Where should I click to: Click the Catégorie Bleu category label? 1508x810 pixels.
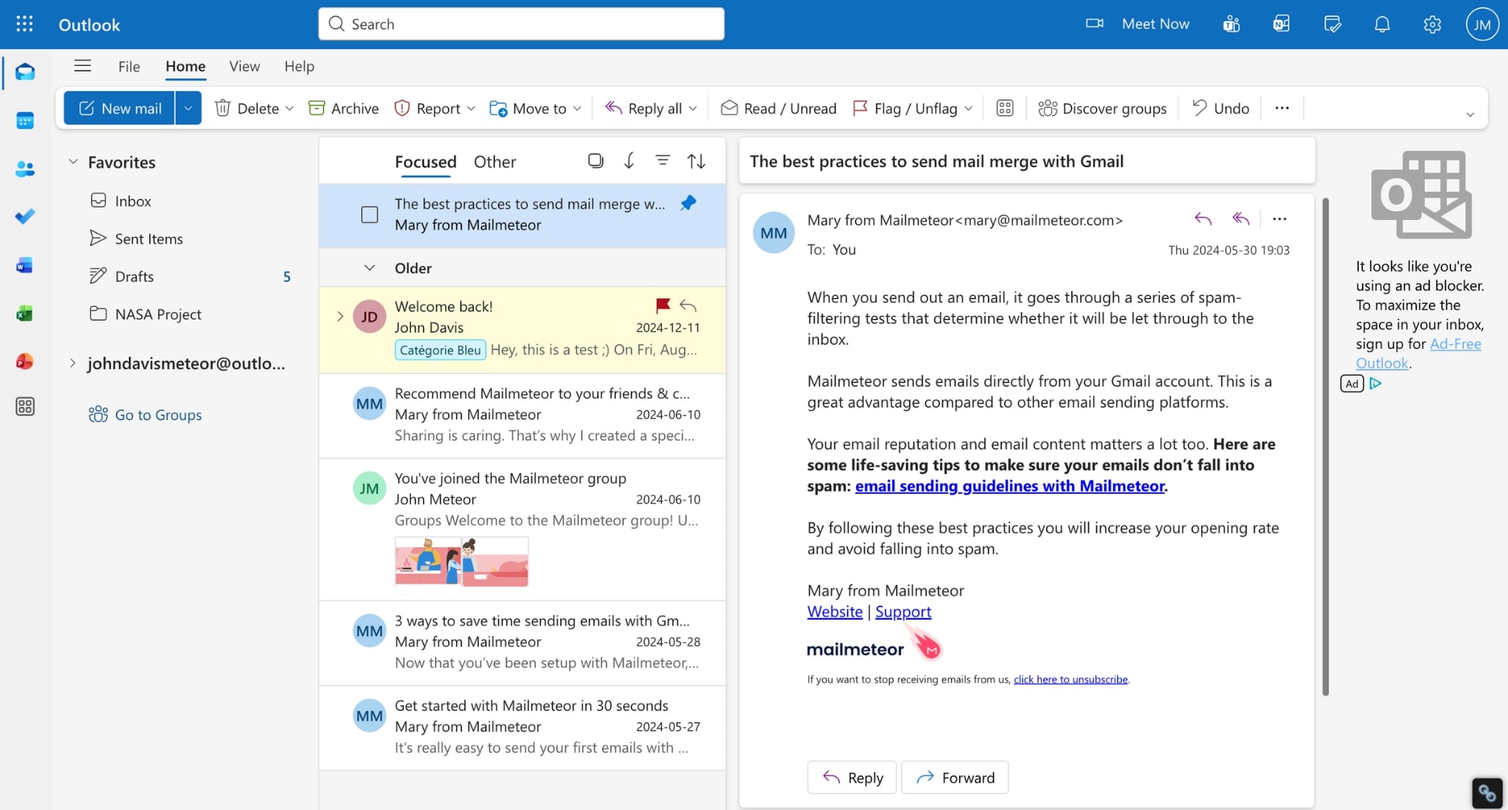pos(440,349)
